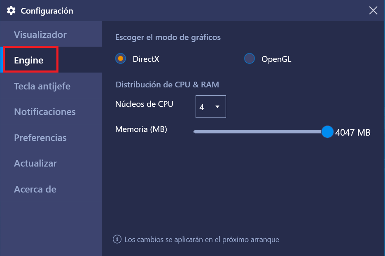Click the memory slider track to reduce RAM
Viewport: 385px width, 256px height.
coord(247,132)
